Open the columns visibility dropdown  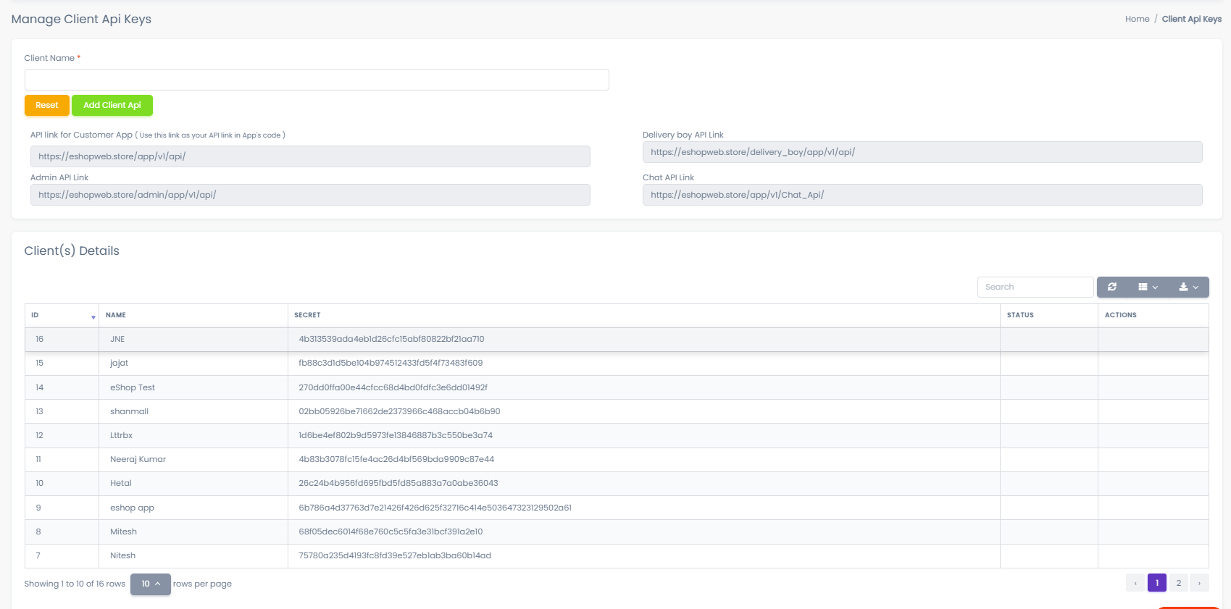point(1148,287)
